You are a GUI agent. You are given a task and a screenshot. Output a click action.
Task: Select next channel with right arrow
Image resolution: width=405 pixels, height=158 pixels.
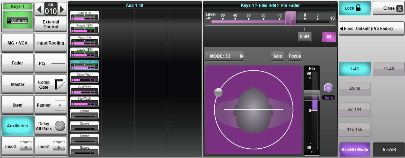click(62, 9)
